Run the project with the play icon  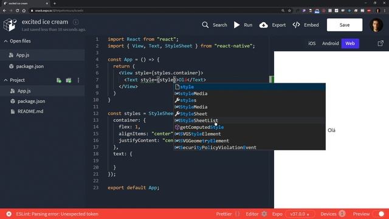pyautogui.click(x=236, y=25)
